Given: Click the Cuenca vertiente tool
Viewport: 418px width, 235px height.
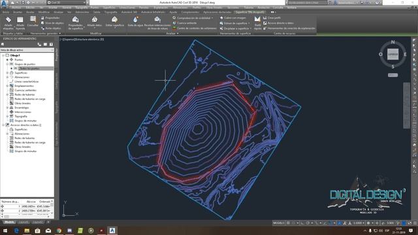Looking at the screenshot, I should (x=185, y=23).
